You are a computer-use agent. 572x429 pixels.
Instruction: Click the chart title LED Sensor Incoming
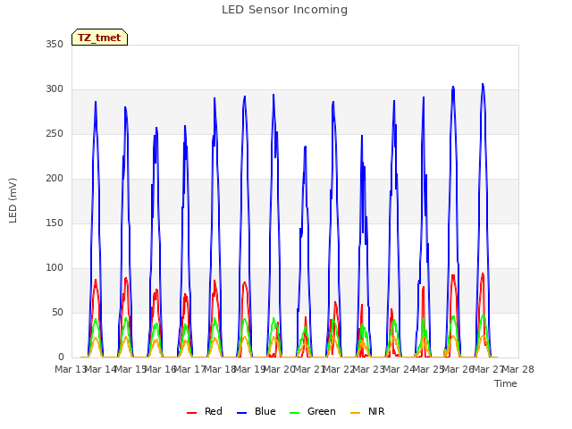click(x=284, y=10)
